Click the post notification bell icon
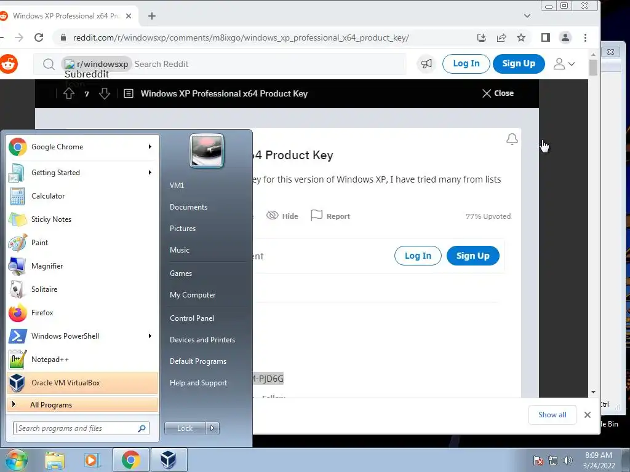 click(512, 139)
